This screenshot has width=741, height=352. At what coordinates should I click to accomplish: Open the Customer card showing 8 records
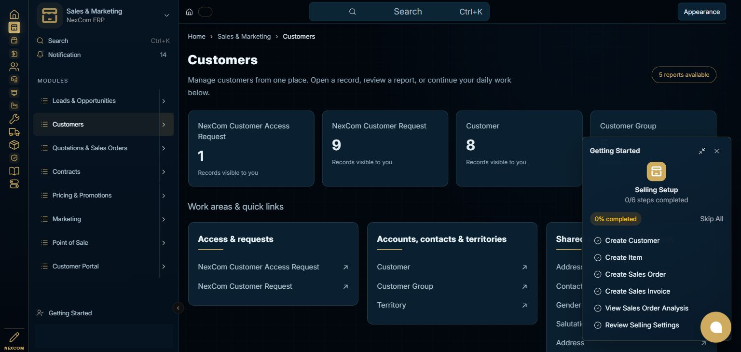point(519,149)
